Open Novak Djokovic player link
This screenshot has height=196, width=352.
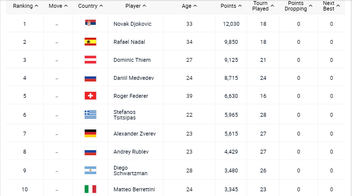coord(132,24)
